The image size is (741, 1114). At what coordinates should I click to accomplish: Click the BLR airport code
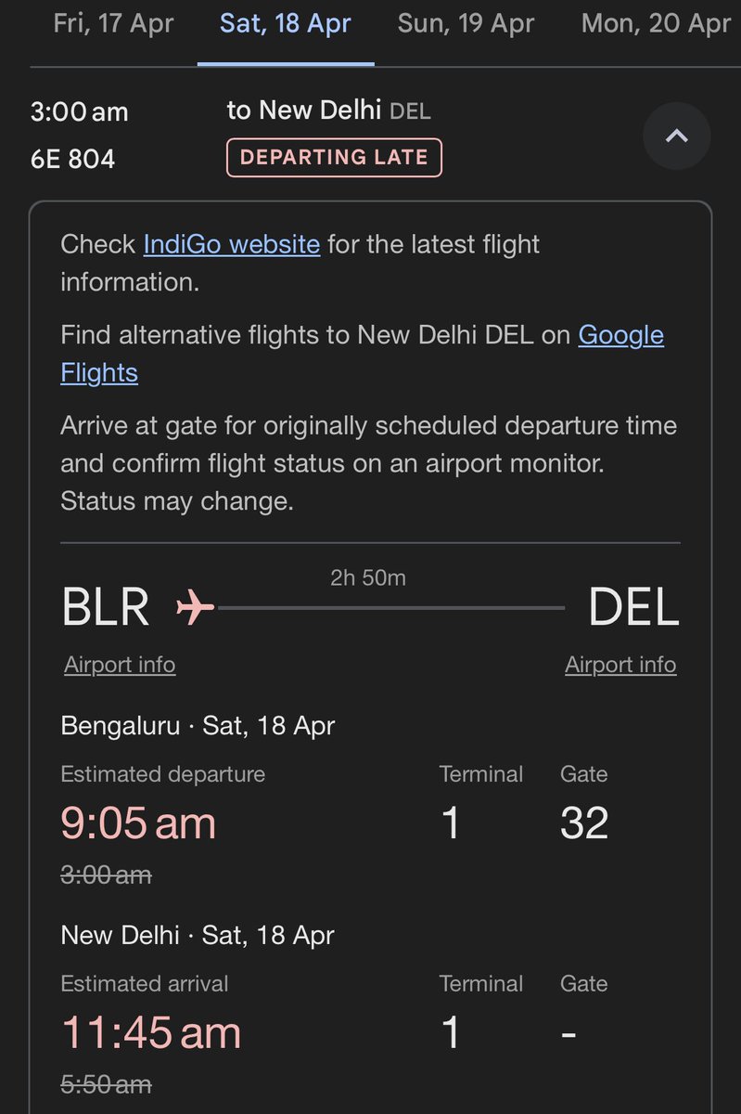pos(106,608)
